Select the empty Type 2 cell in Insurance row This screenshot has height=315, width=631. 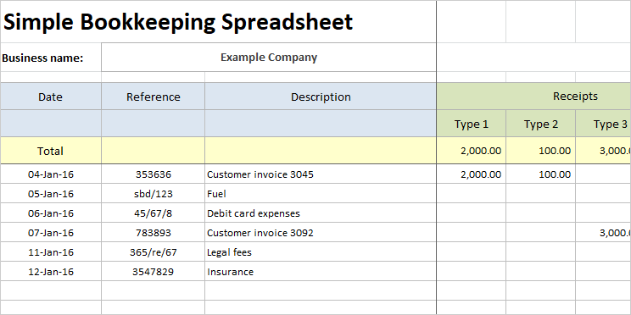pyautogui.click(x=540, y=271)
